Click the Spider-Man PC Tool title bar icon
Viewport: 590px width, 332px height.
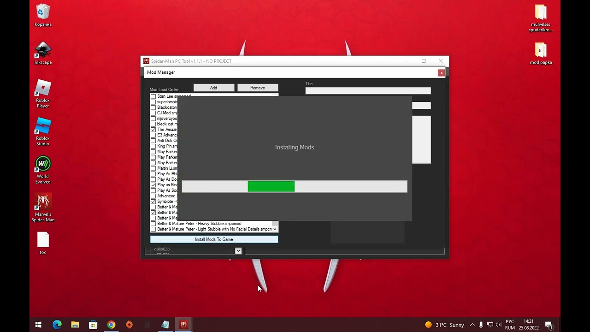pyautogui.click(x=146, y=61)
